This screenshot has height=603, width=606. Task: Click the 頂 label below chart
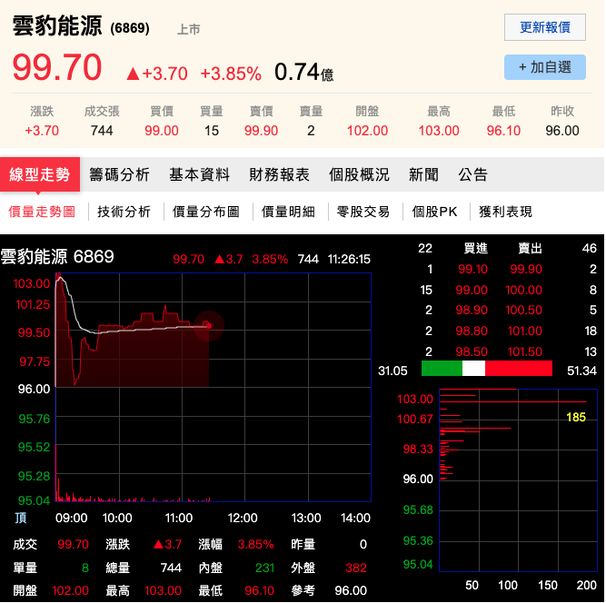pos(21,518)
